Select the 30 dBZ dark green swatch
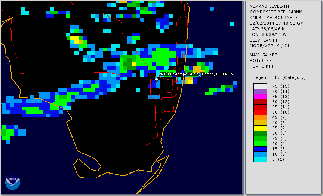Screen dimensions: 323x196 [260, 133]
